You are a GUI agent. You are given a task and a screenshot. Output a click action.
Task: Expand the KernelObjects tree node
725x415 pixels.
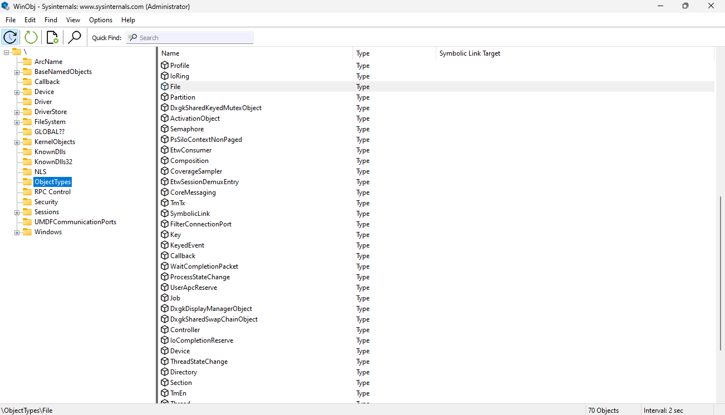click(x=17, y=142)
